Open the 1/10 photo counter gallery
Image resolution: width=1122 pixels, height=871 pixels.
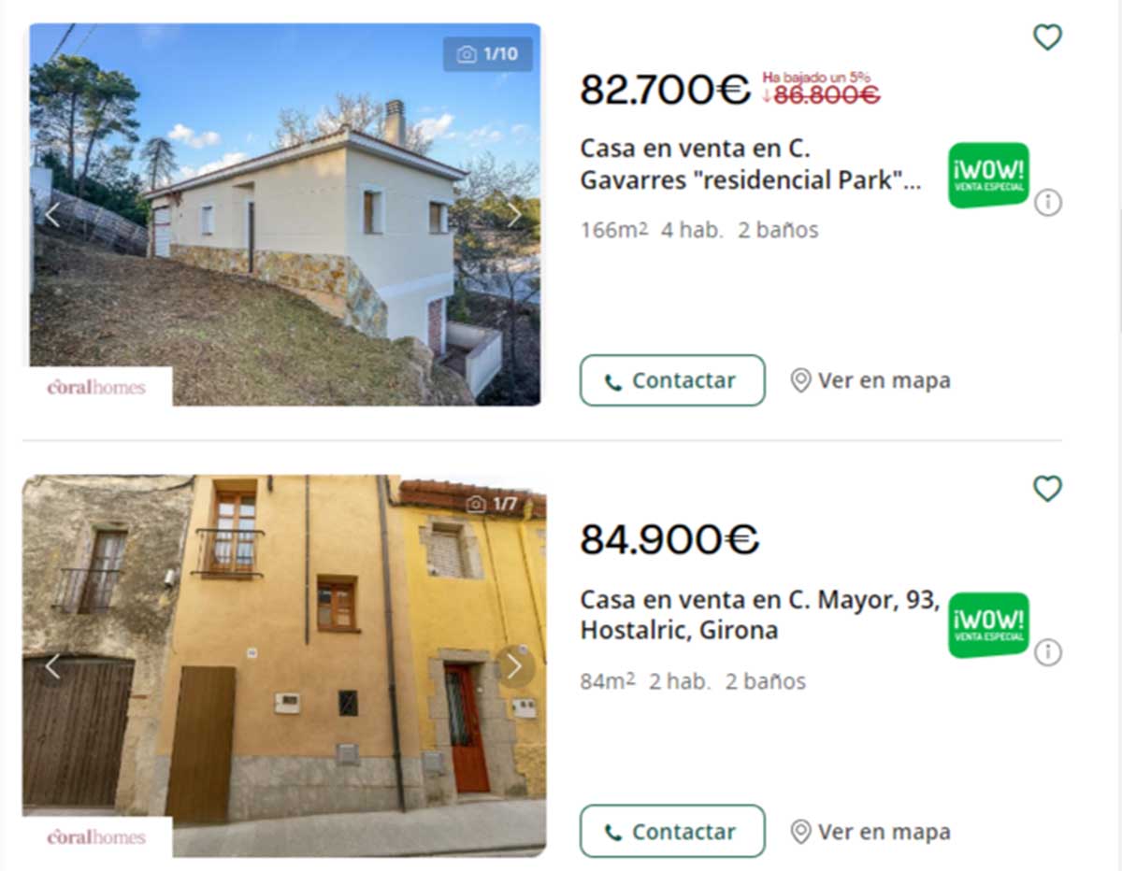488,54
